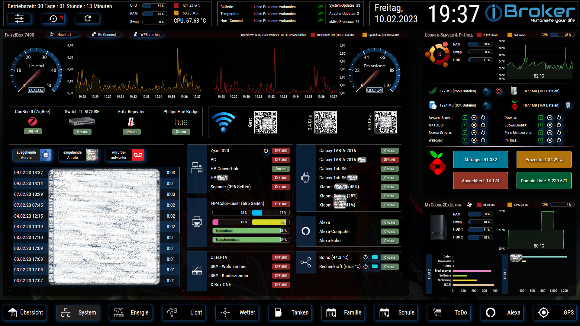
Task: Open the Licht page
Action: point(184,313)
